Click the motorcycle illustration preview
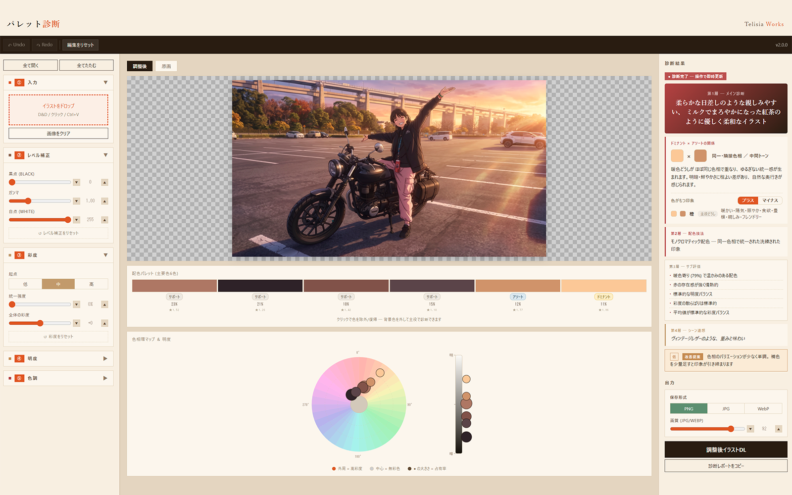The width and height of the screenshot is (792, 495). click(389, 168)
